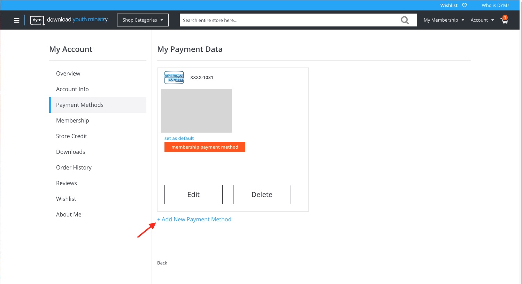Click the American Express card logo
The width and height of the screenshot is (522, 284).
click(x=174, y=77)
